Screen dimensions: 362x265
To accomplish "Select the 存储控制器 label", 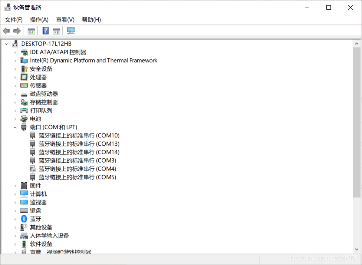I will click(44, 102).
